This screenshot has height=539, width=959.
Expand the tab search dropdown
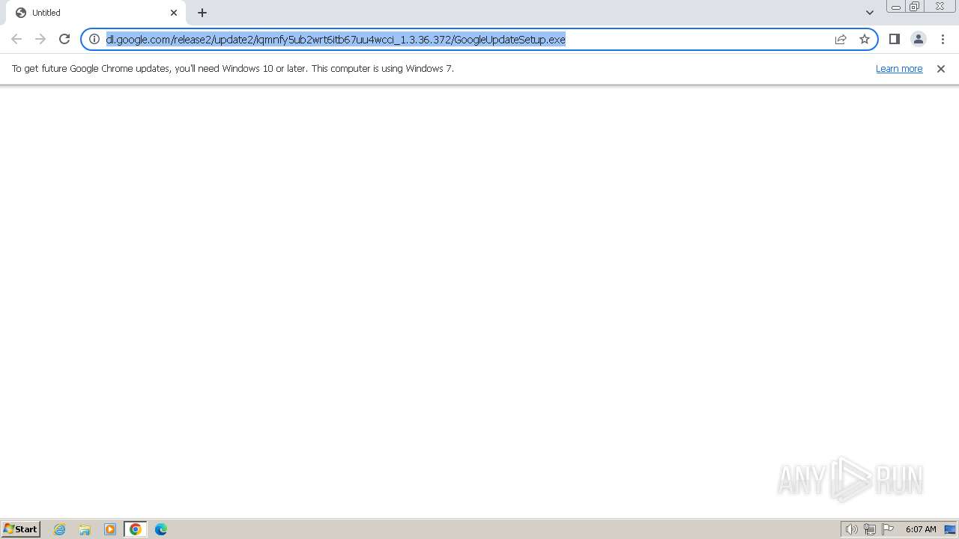pos(870,13)
